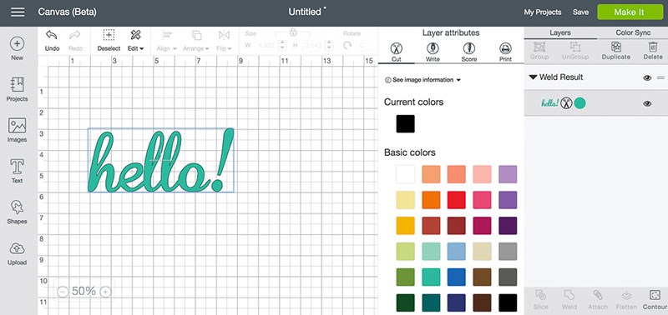Viewport: 668px width, 315px height.
Task: Click the Make It button
Action: [x=630, y=12]
